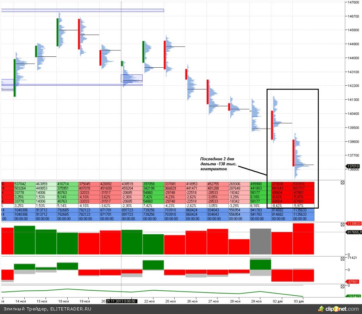Select table cell 452755
Screen dimensions: 362x314
pyautogui.click(x=218, y=184)
